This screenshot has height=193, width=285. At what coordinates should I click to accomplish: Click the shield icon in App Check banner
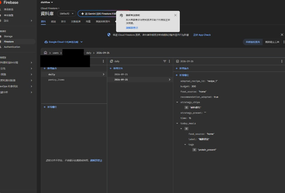[109, 35]
